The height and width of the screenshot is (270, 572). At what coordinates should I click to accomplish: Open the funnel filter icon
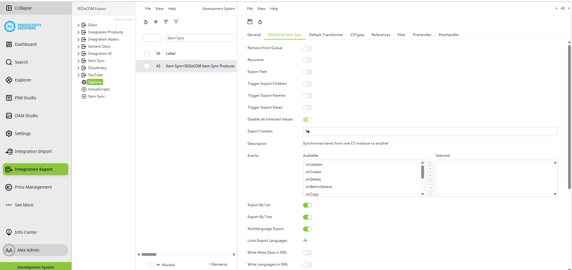pos(176,22)
